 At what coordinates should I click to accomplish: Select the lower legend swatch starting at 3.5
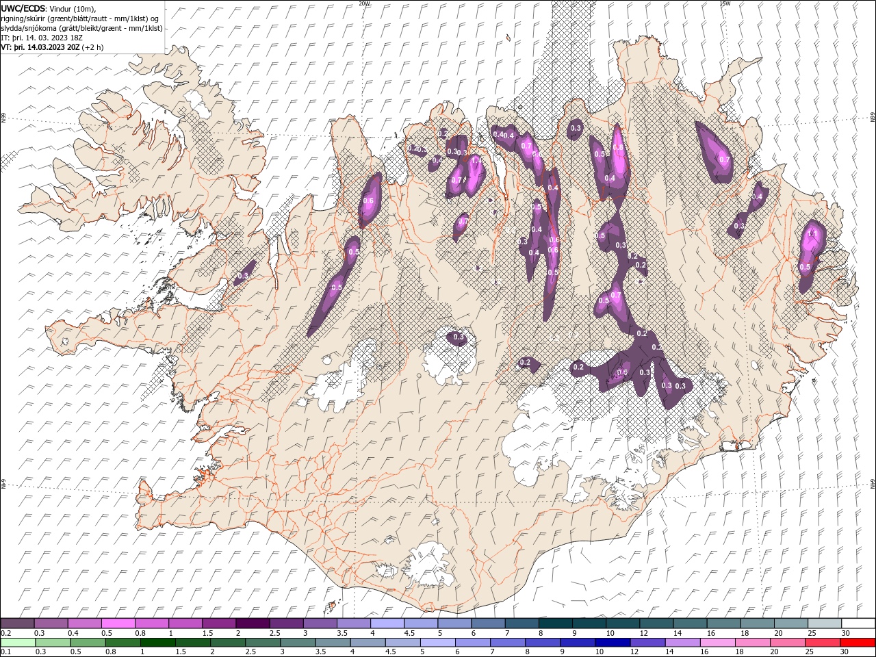click(333, 643)
